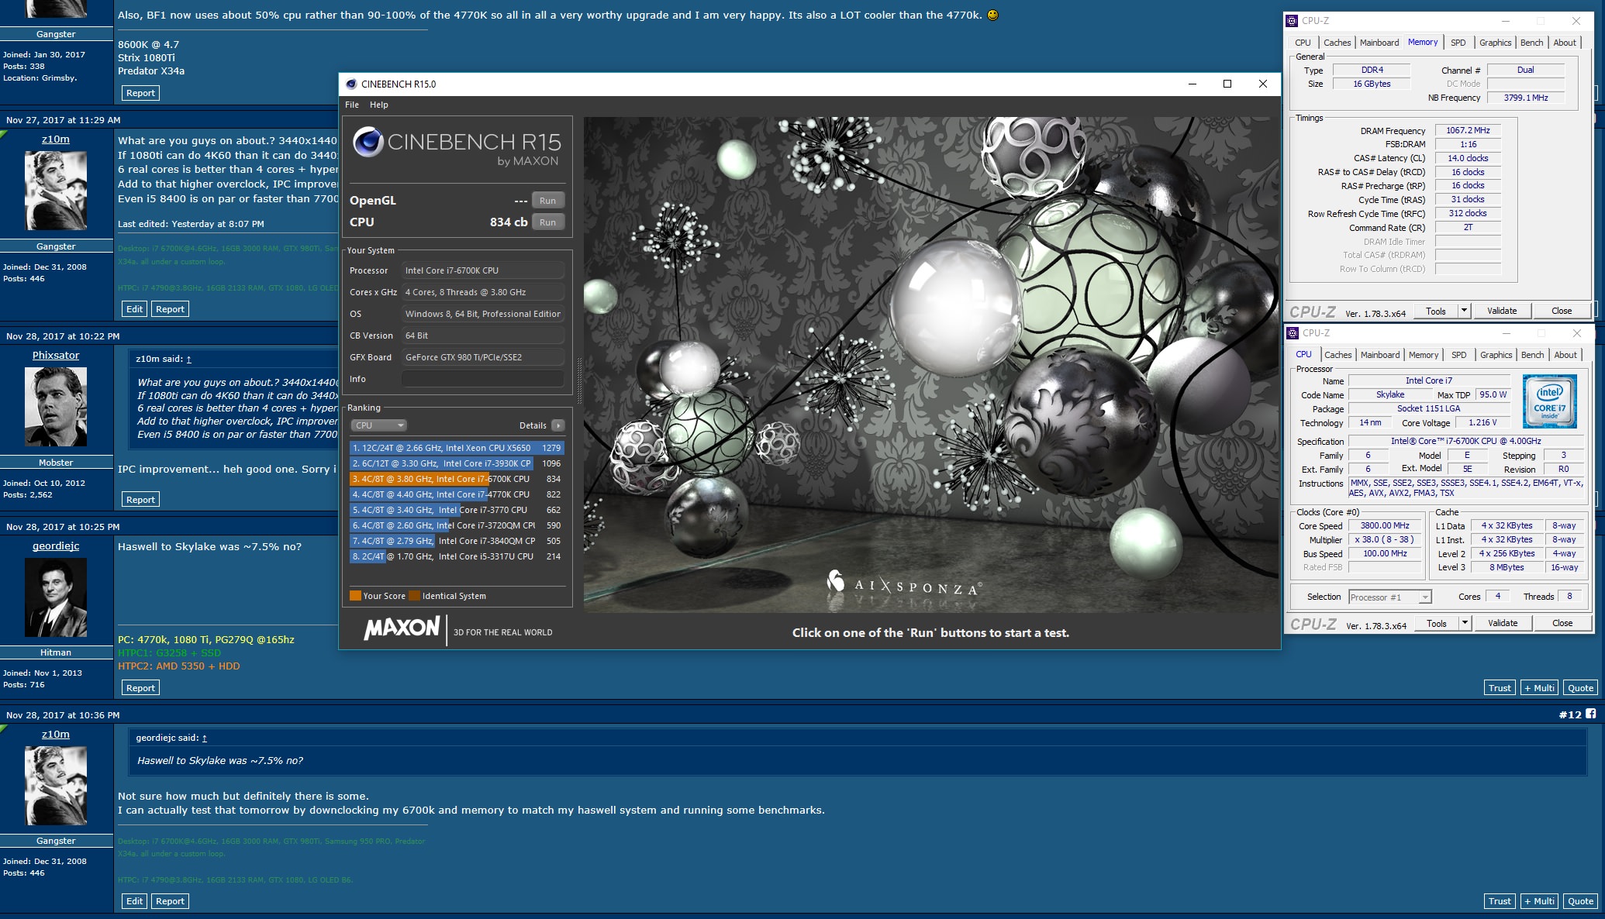The height and width of the screenshot is (919, 1605).
Task: Minimize the Cinebench R15.0 window
Action: pos(1193,84)
